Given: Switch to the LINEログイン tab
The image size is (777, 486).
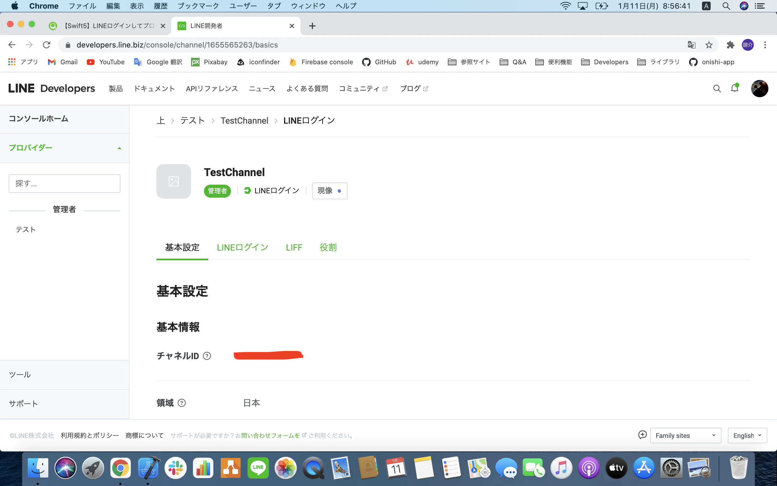Looking at the screenshot, I should (x=243, y=248).
